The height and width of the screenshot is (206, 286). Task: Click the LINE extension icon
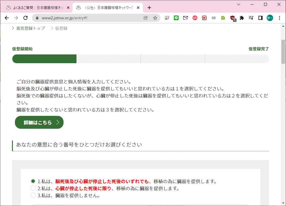click(176, 18)
